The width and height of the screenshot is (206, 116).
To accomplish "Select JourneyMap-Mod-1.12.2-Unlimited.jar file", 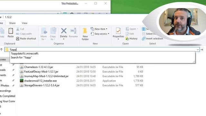I will 46,76.
